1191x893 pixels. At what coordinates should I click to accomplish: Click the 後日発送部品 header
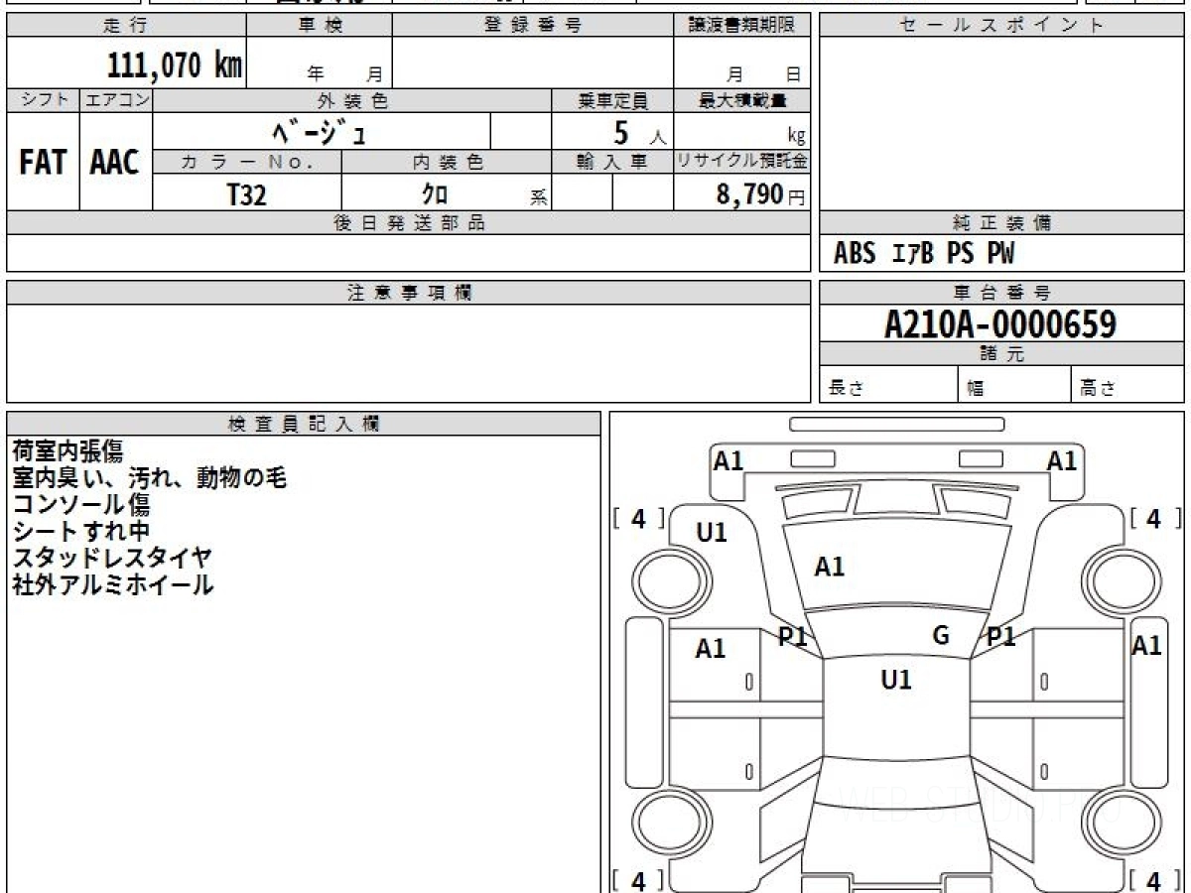click(408, 224)
